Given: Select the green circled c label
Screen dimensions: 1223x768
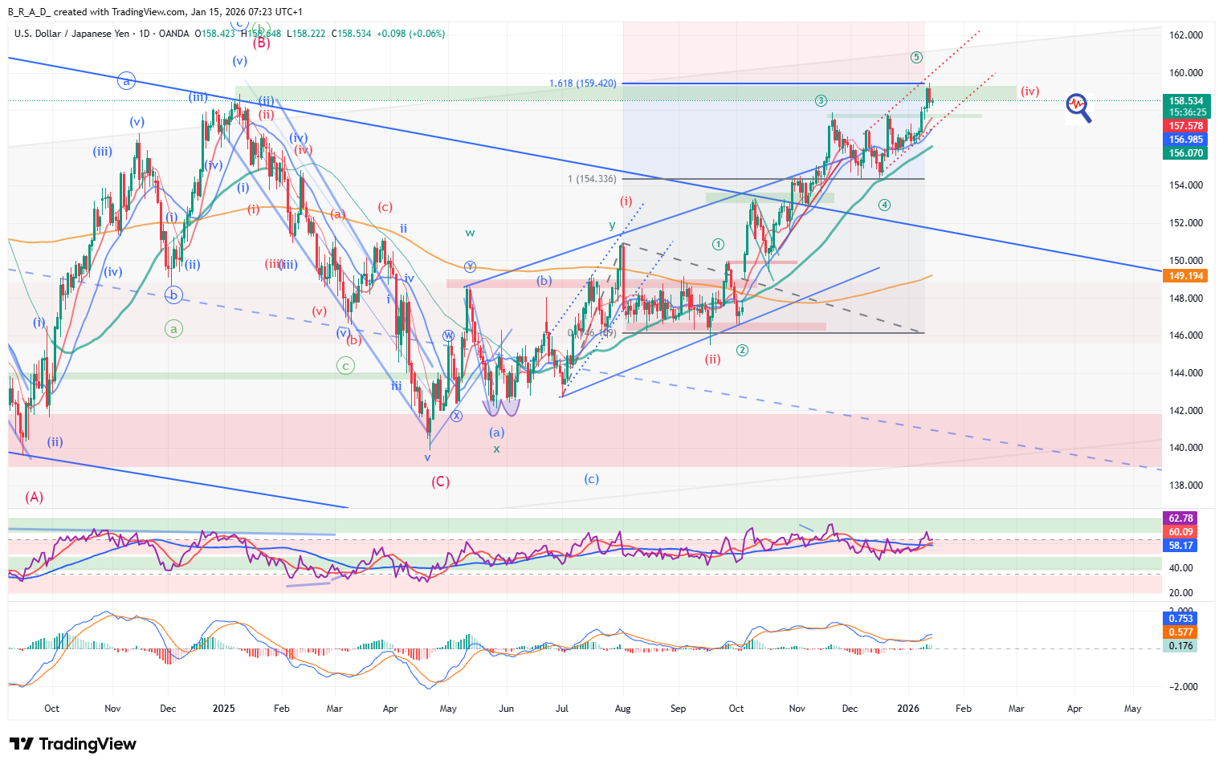Looking at the screenshot, I should 345,366.
